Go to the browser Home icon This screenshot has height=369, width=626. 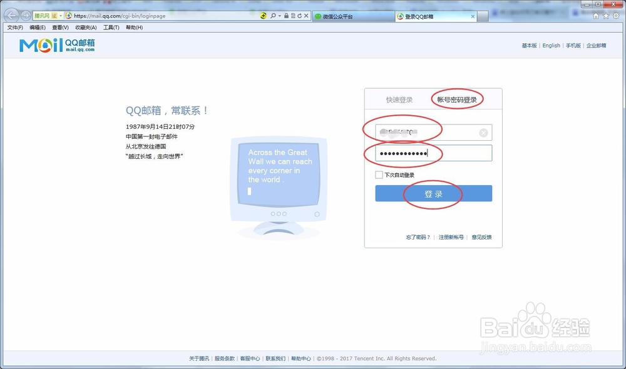[x=596, y=16]
